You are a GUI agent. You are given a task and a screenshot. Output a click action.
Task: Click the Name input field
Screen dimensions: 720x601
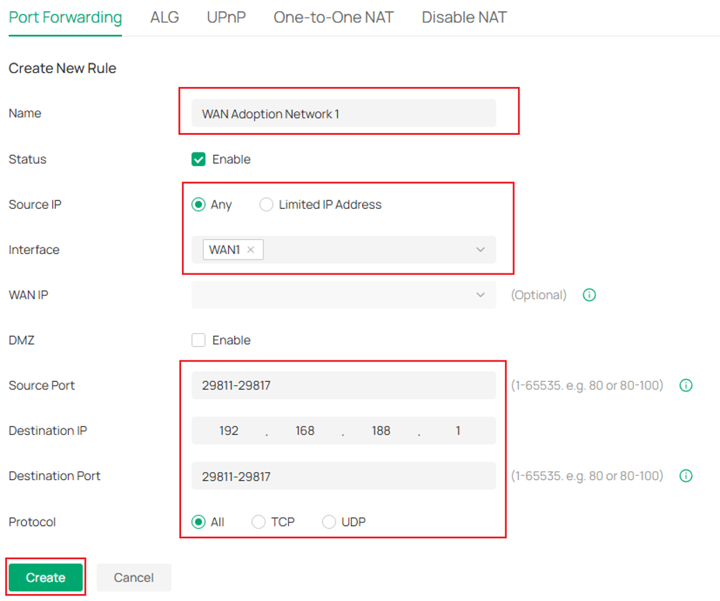(x=343, y=113)
